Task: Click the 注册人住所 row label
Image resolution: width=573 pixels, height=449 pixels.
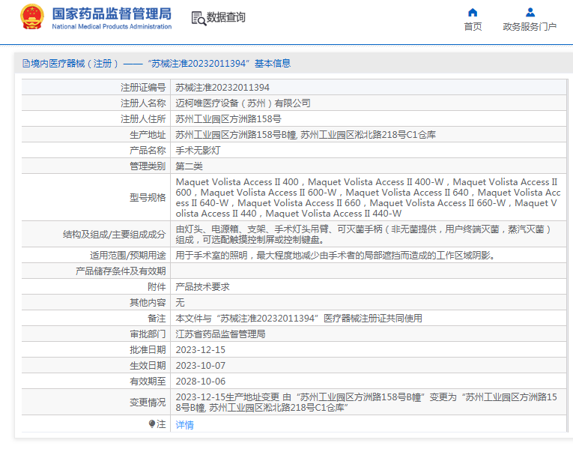Action: (x=143, y=119)
